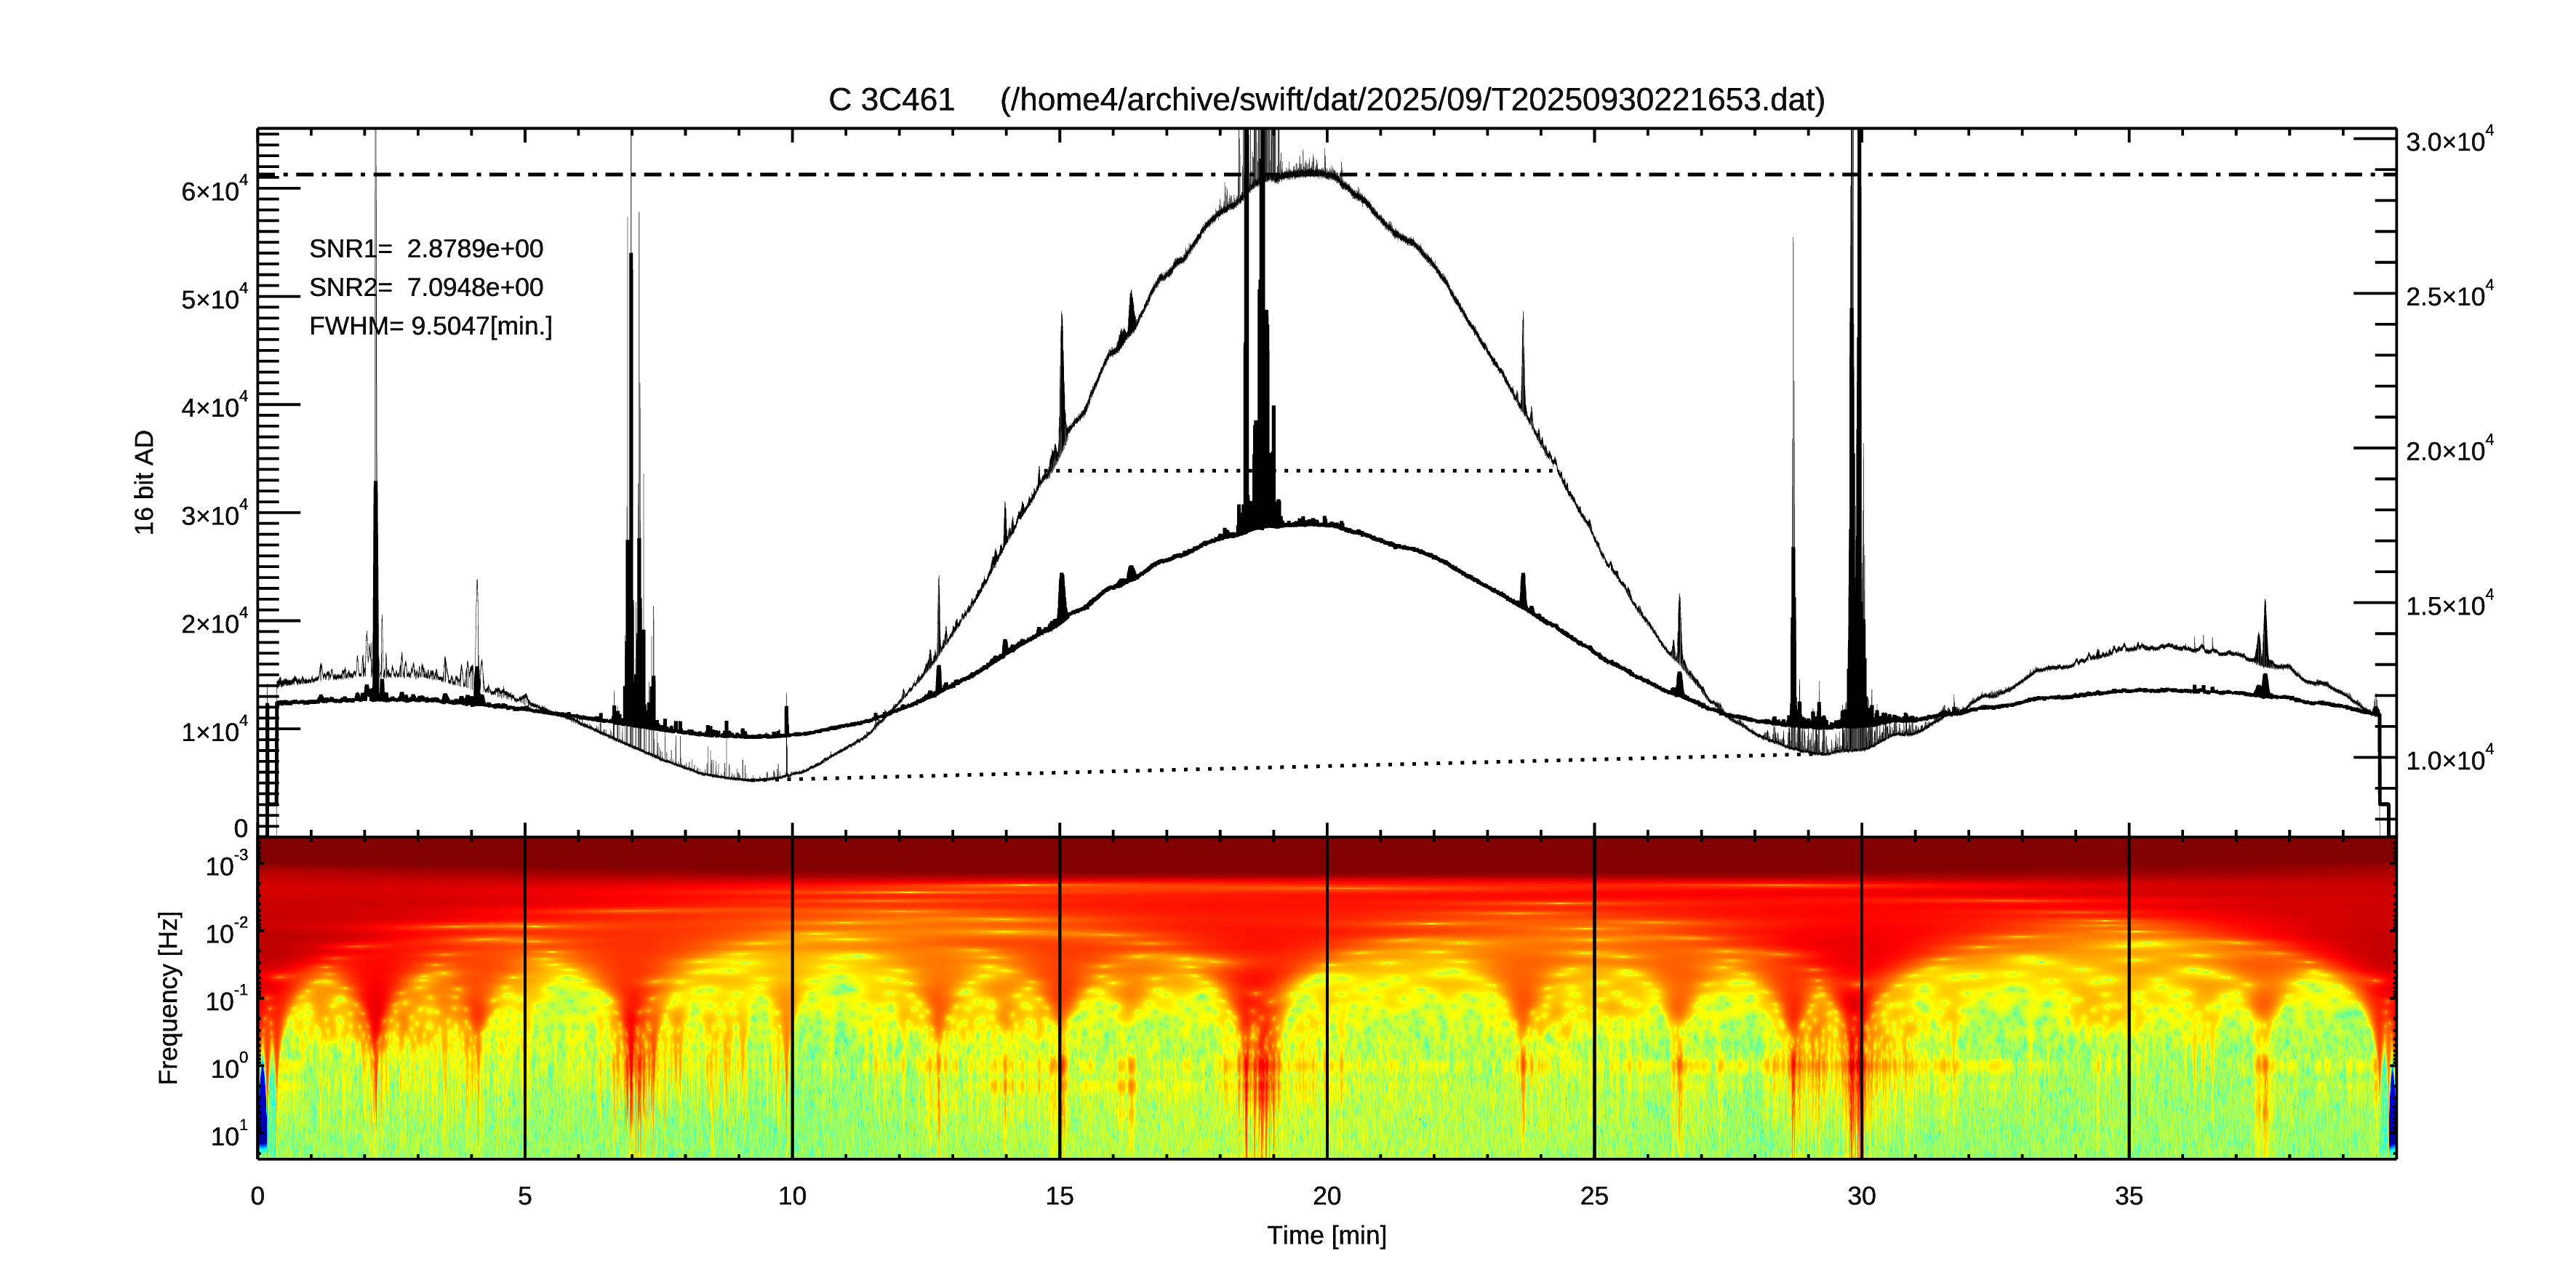Screen dimensions: 2576x1288
Task: Click the 1.5×10^4 right axis label
Action: pyautogui.click(x=2449, y=604)
